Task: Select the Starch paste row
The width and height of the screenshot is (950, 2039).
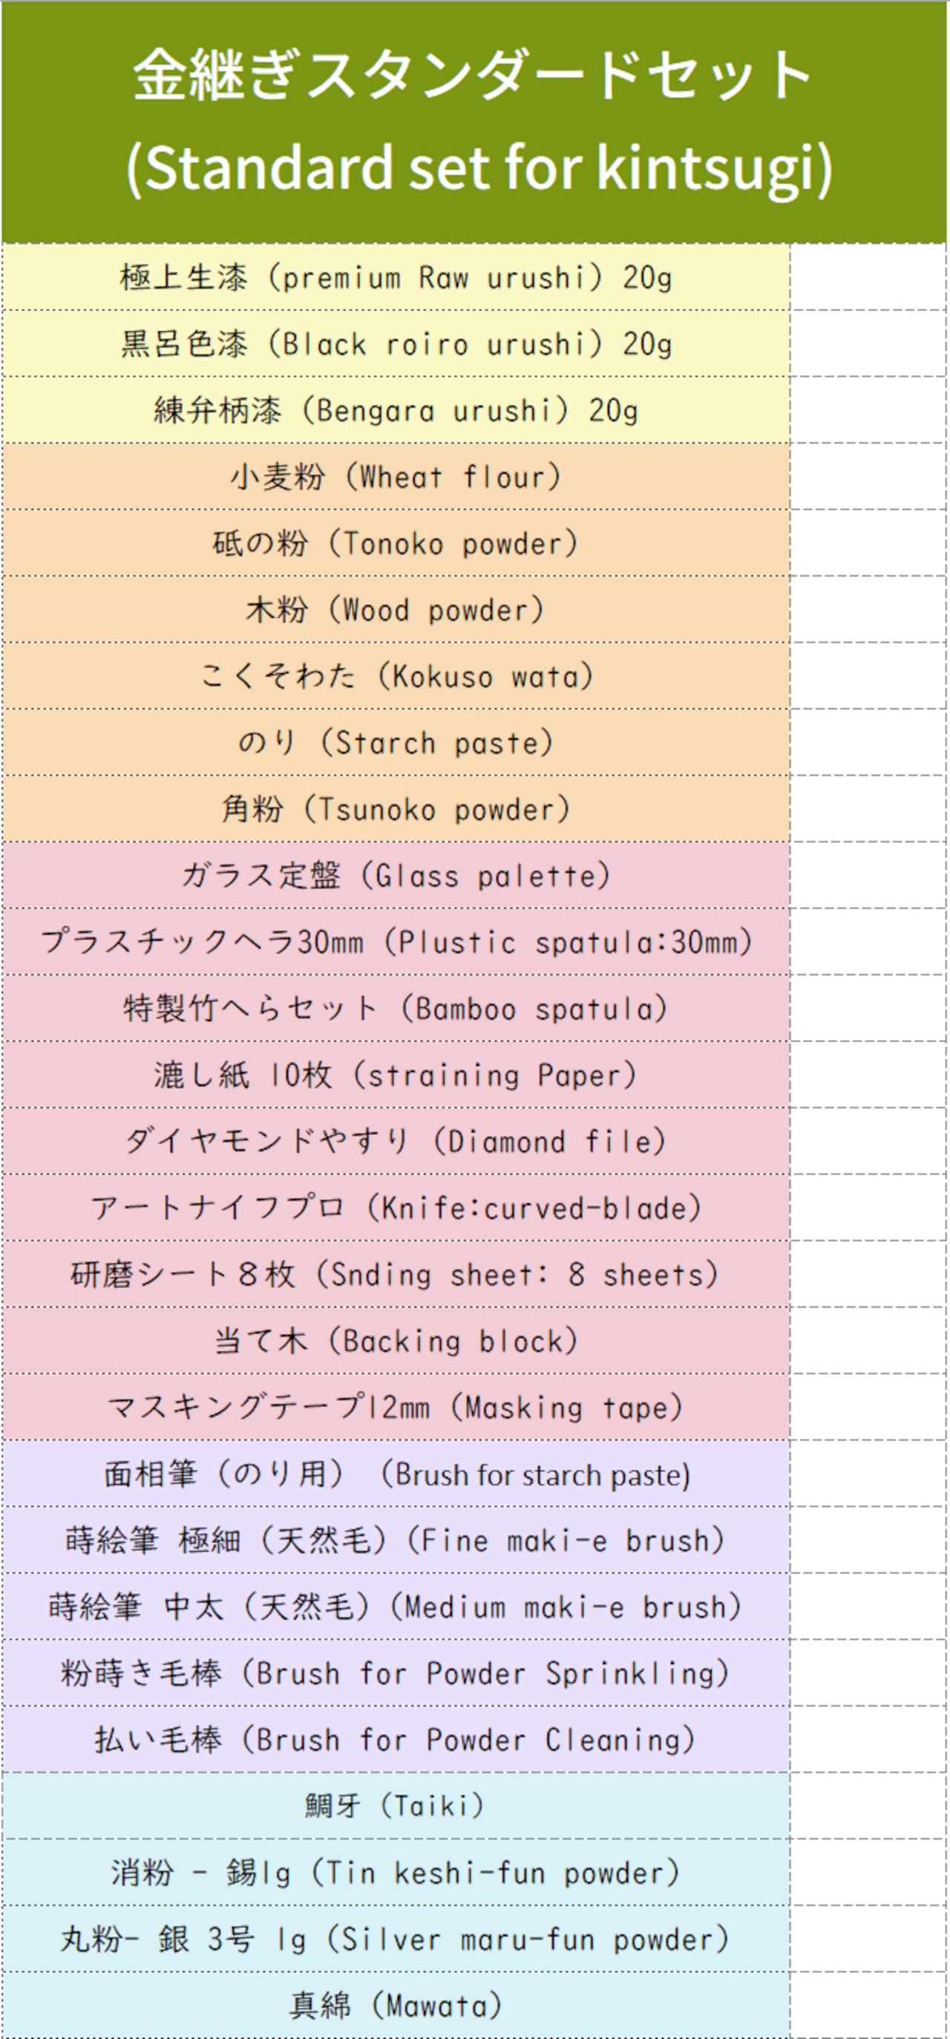Action: [x=396, y=743]
